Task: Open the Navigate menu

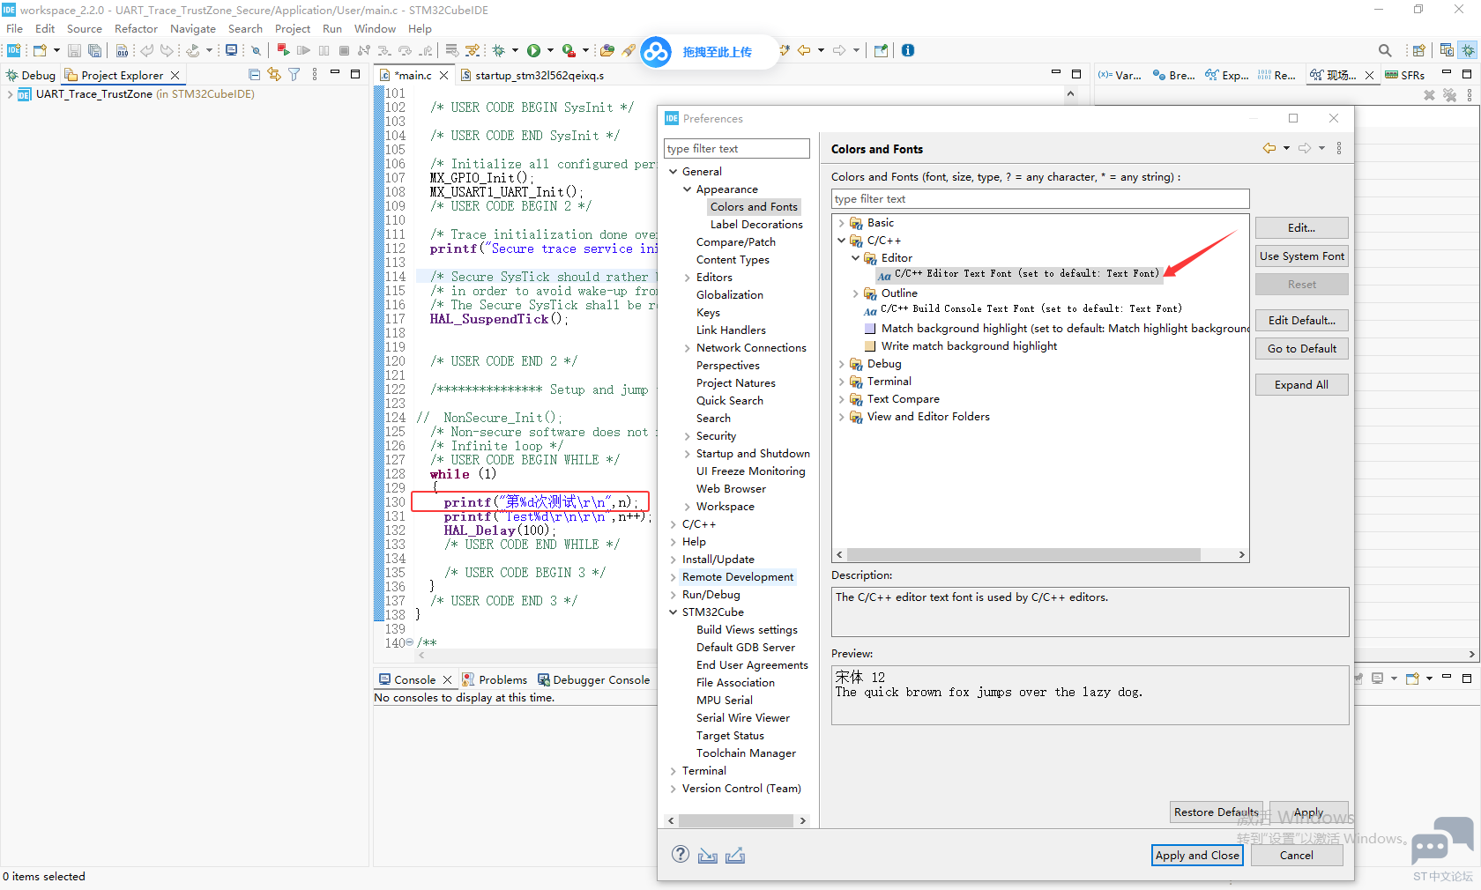Action: (193, 28)
